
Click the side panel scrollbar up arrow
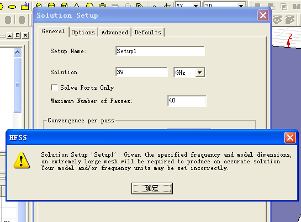click(x=17, y=53)
